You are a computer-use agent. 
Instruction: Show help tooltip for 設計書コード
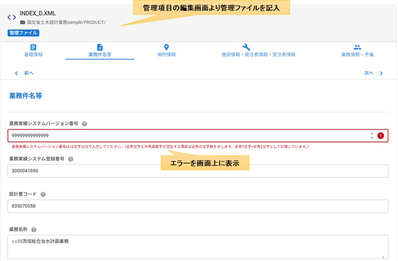tap(43, 194)
